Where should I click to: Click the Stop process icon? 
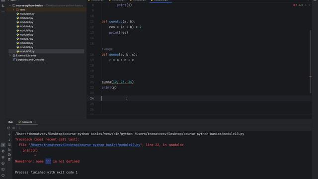(x=14, y=128)
